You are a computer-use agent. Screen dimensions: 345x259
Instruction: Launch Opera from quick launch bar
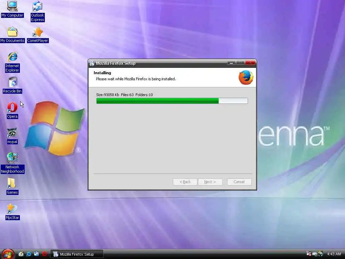point(44,254)
